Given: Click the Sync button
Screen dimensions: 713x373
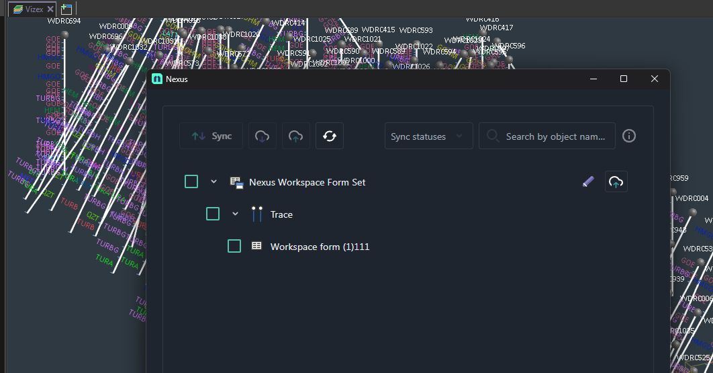Looking at the screenshot, I should (x=211, y=136).
